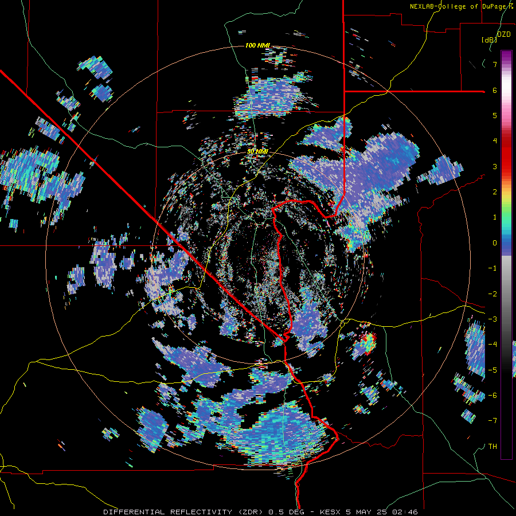Click the positive 2 scale label
This screenshot has width=516, height=516.
495,192
